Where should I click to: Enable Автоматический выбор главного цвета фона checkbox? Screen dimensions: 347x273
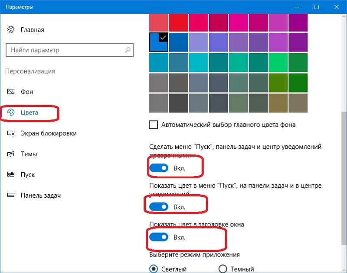pyautogui.click(x=154, y=125)
